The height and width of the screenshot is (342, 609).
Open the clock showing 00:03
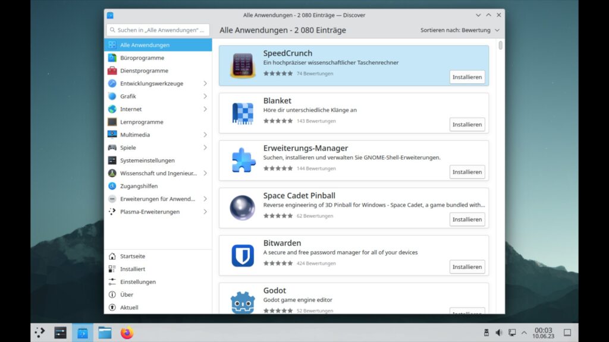pos(544,332)
